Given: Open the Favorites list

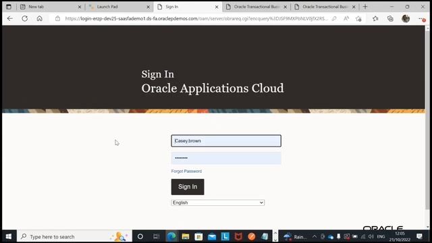Looking at the screenshot, I should tap(375, 18).
